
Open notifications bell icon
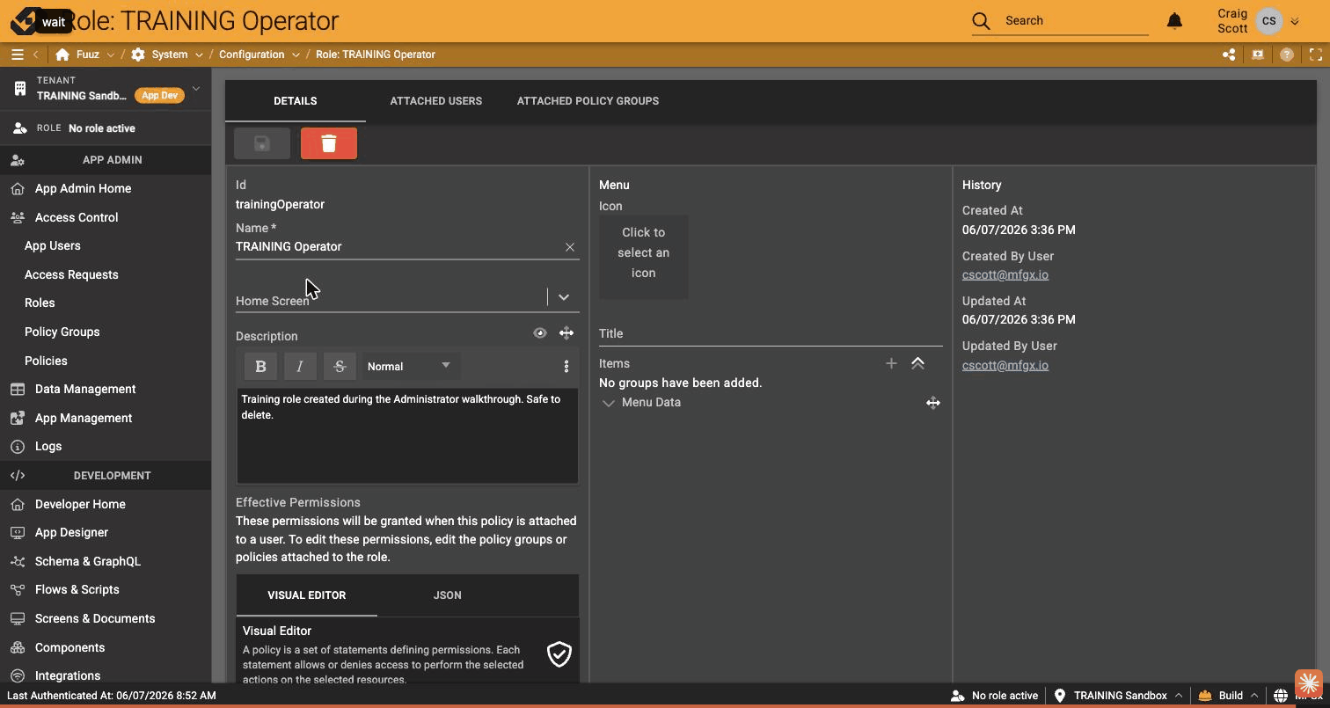(x=1174, y=20)
